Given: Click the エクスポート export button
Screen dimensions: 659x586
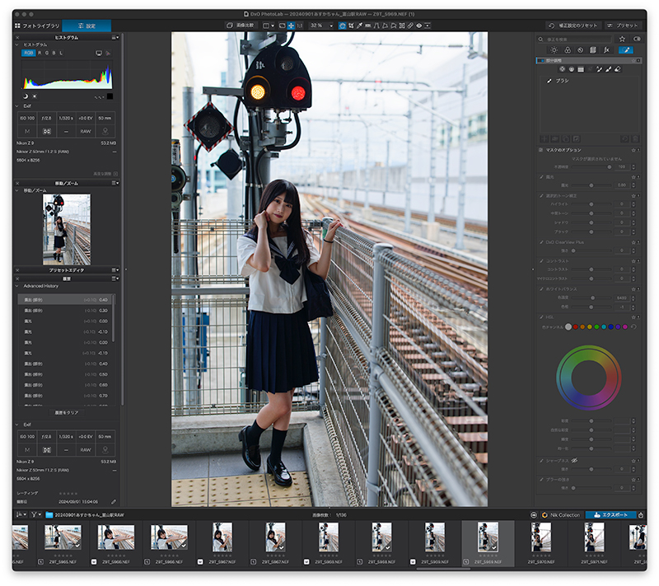Looking at the screenshot, I should pos(610,514).
